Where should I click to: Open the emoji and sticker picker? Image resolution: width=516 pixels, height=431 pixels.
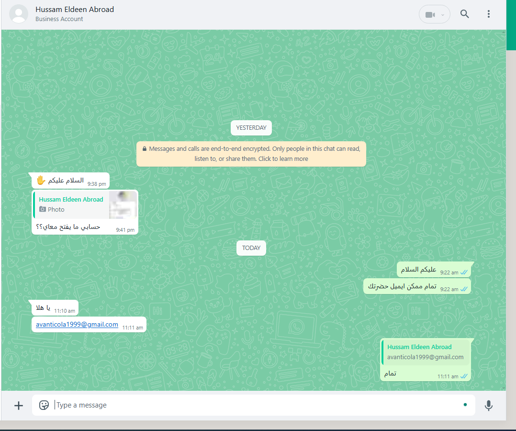[x=44, y=405]
